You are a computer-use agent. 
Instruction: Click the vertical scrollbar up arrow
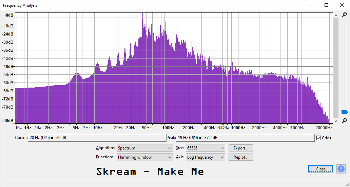[x=336, y=15]
